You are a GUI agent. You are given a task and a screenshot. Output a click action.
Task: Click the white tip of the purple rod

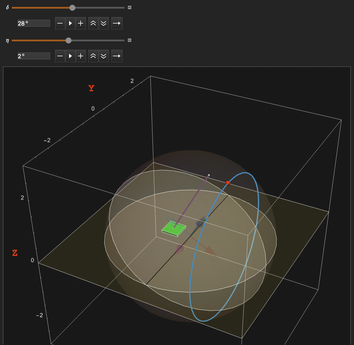tap(209, 175)
